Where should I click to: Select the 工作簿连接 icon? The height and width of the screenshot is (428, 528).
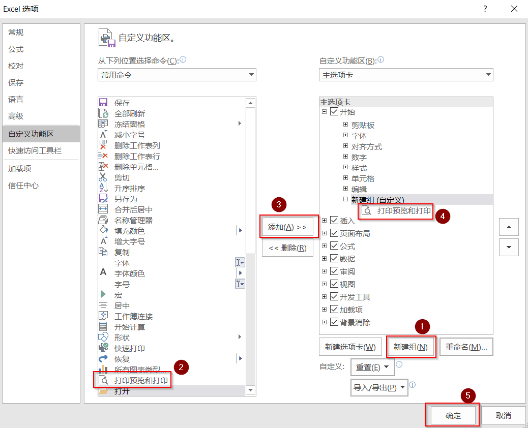103,316
